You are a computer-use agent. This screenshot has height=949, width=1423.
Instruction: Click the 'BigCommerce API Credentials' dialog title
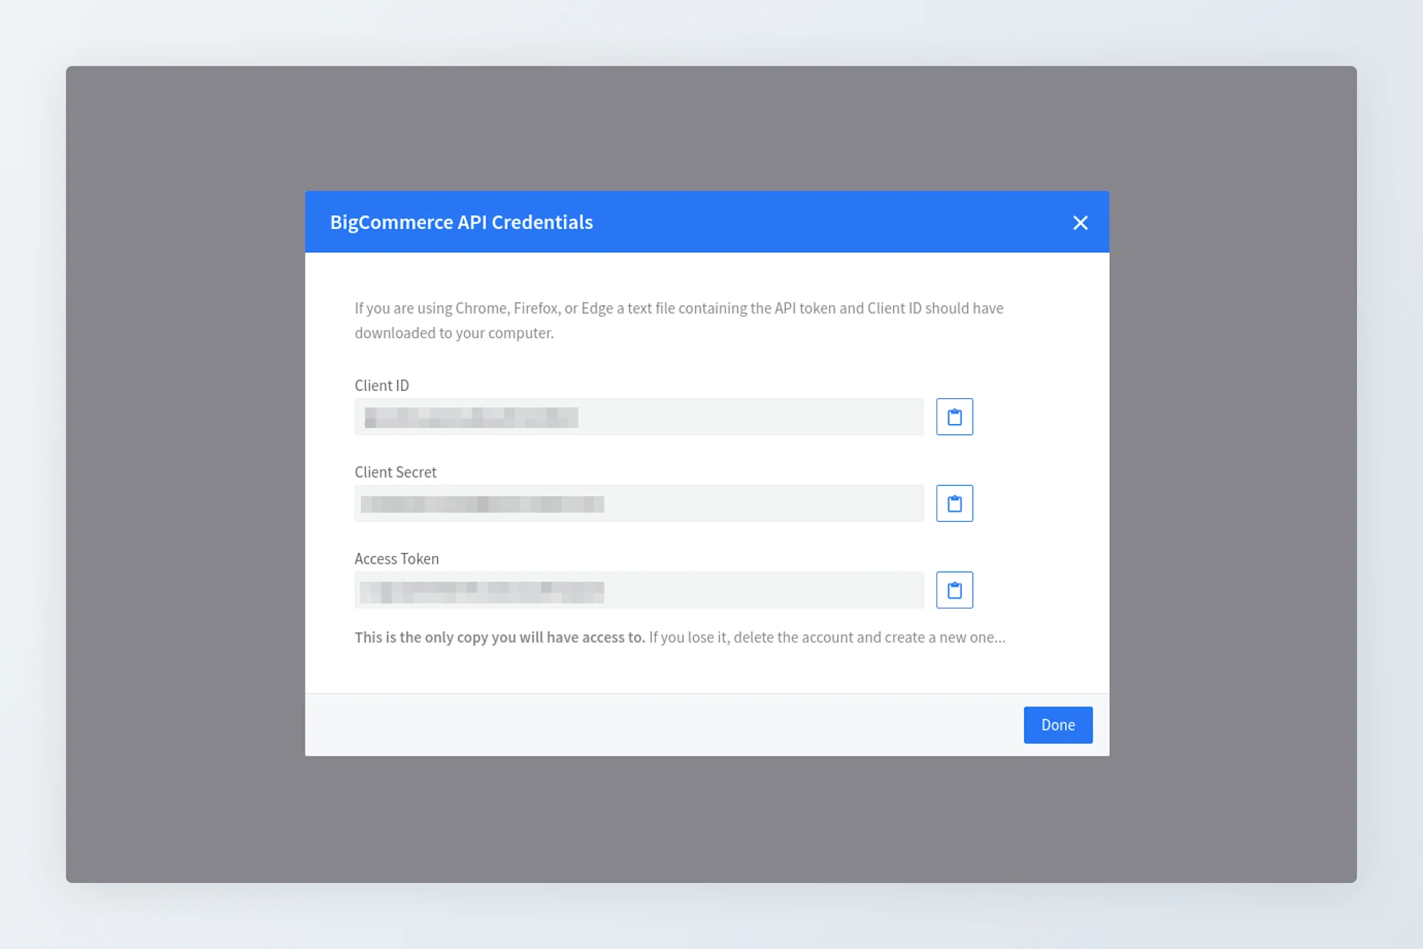point(461,222)
